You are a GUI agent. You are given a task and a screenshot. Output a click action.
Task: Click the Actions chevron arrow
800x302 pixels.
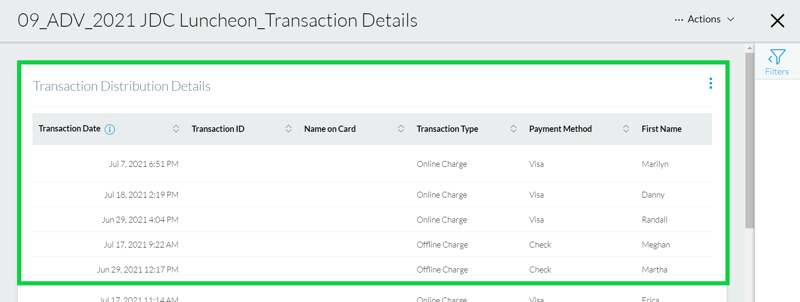coord(730,20)
